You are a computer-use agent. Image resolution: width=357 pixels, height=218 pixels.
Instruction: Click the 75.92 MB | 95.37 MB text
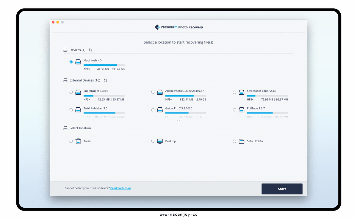coord(275,99)
